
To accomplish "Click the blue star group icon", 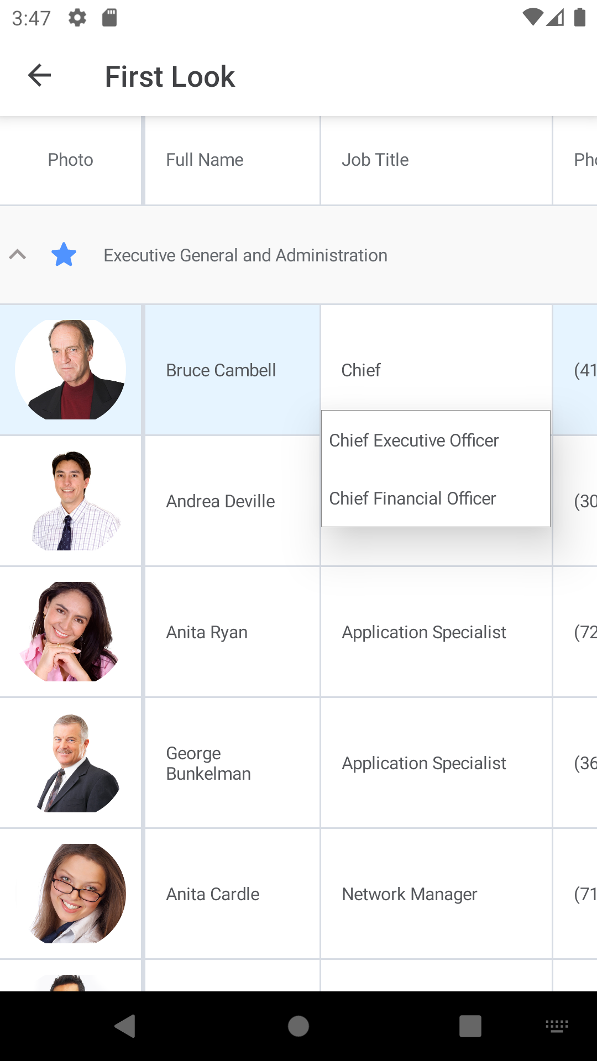I will click(x=64, y=255).
